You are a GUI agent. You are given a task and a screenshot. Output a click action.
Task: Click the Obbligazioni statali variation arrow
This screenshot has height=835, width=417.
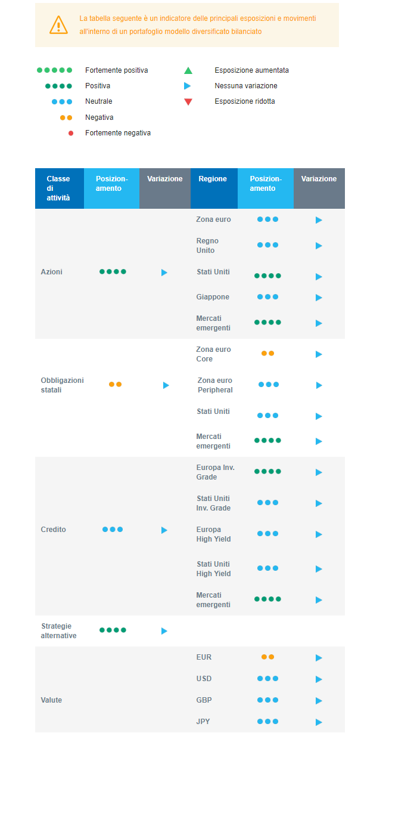(166, 385)
